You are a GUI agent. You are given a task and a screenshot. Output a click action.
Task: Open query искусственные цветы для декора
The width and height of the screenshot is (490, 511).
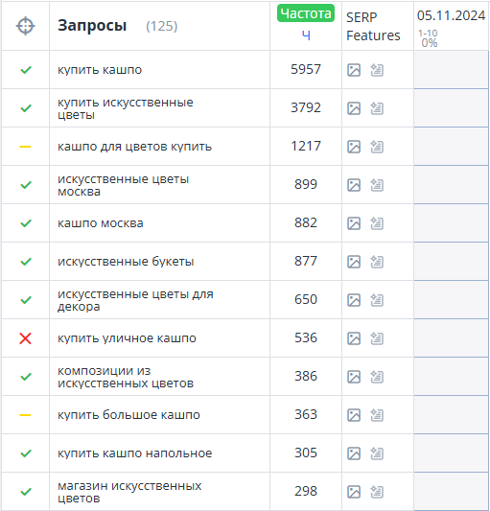point(135,300)
